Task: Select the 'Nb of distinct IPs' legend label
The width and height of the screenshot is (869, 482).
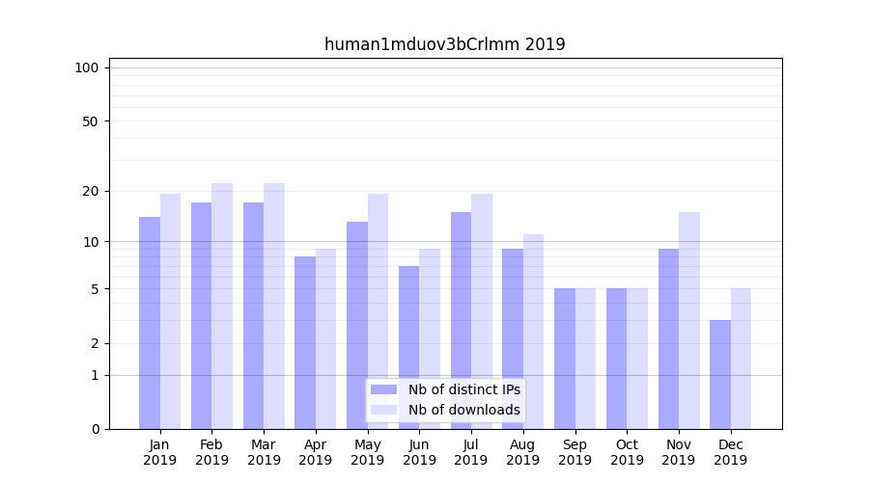Action: tap(463, 389)
